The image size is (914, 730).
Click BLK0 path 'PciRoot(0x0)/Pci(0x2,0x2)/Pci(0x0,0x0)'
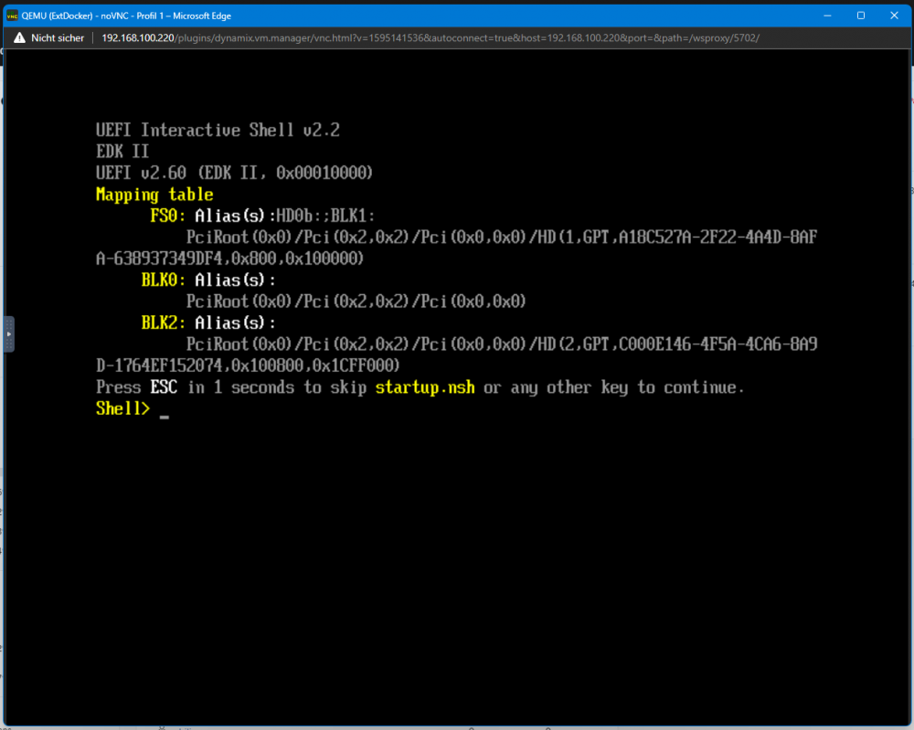[356, 302]
